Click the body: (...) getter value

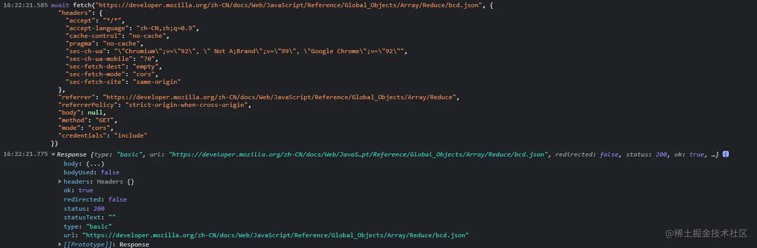point(95,164)
